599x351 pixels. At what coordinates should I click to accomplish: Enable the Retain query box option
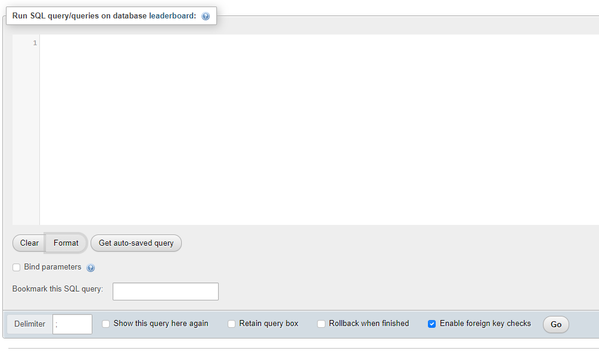click(x=231, y=324)
